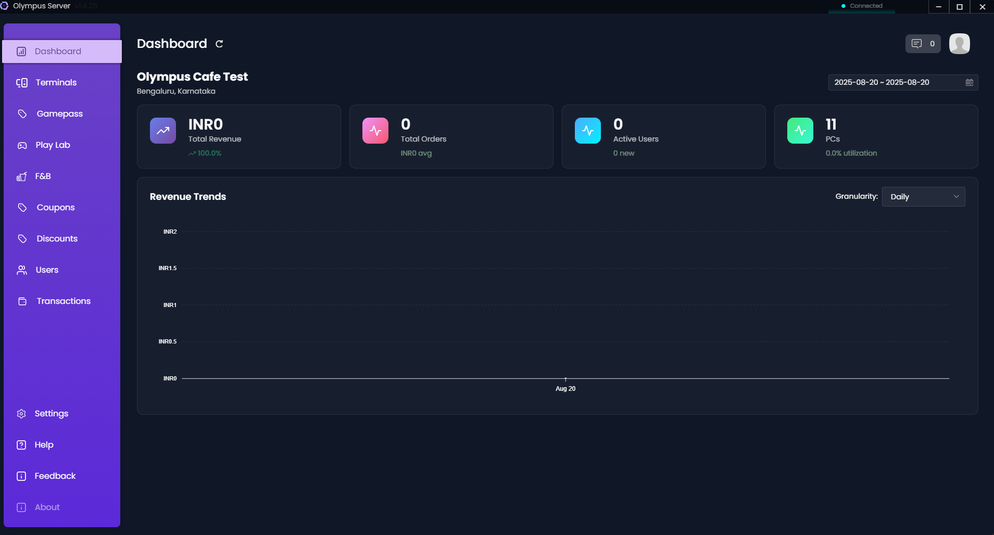The width and height of the screenshot is (994, 535).
Task: Open the Users management page
Action: 47,270
